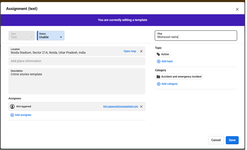Focus the Add place information field
247x150 pixels.
coord(77,61)
